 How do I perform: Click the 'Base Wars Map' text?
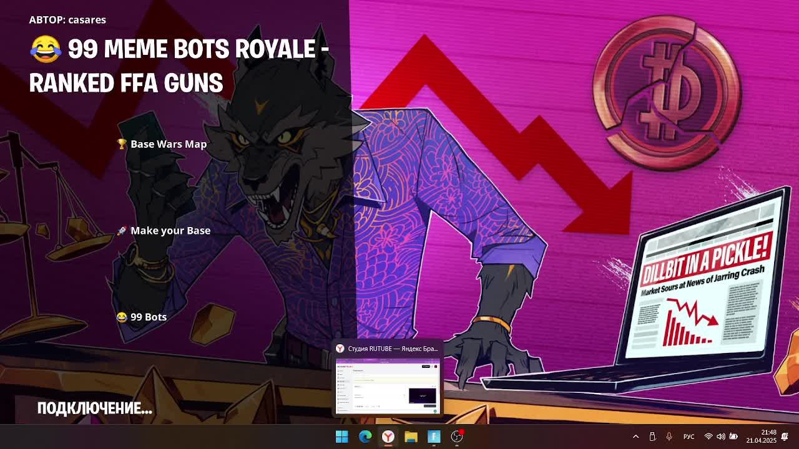[169, 144]
